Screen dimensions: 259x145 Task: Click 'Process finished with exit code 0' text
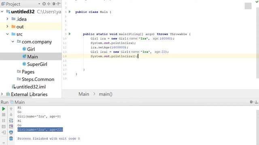49,139
